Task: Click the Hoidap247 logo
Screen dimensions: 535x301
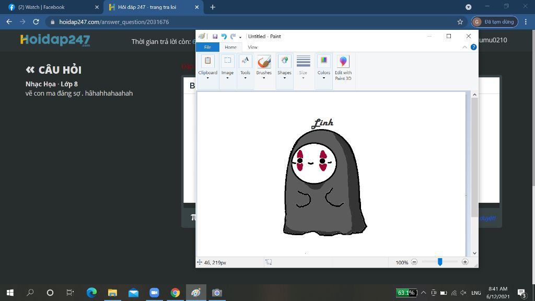Action: tap(55, 40)
